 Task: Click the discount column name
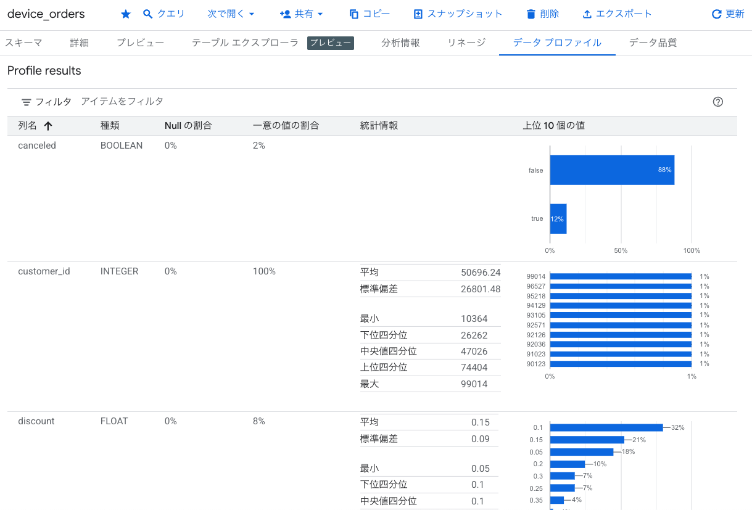36,421
